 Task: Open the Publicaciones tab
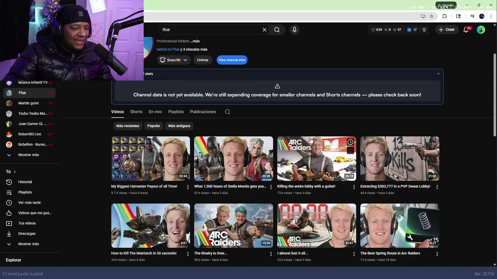pyautogui.click(x=203, y=112)
